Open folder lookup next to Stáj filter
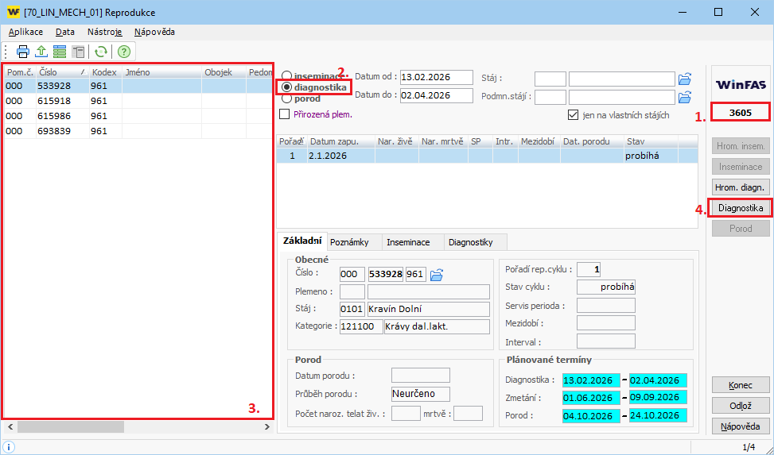 (684, 78)
